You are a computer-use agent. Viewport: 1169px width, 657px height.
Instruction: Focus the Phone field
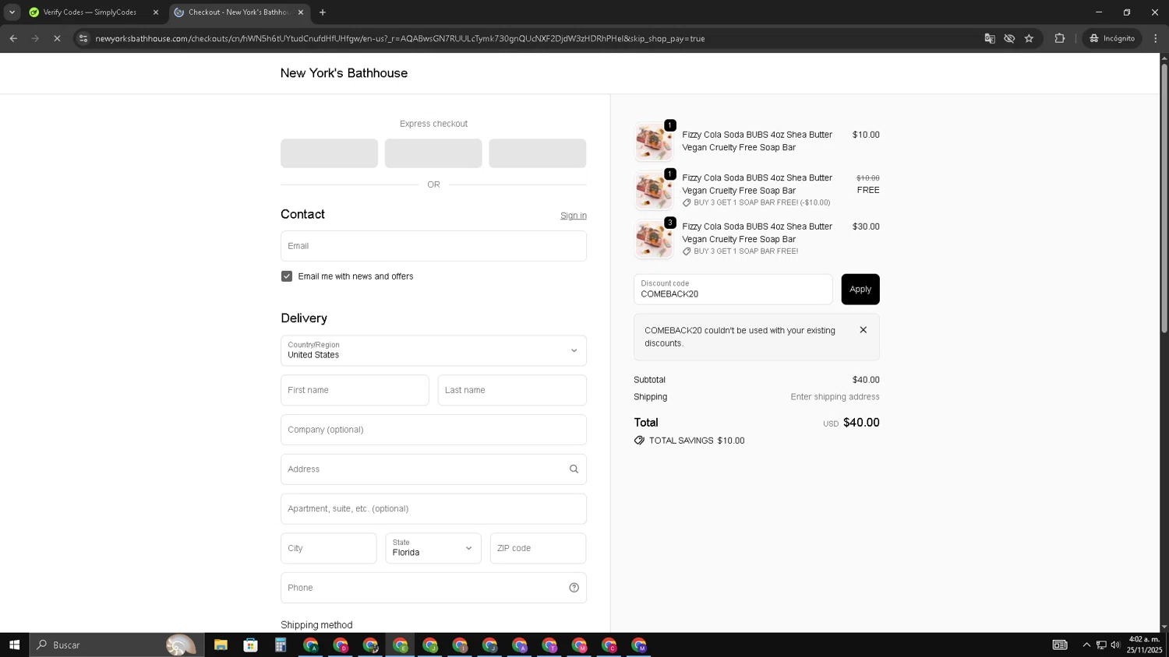[x=433, y=588]
